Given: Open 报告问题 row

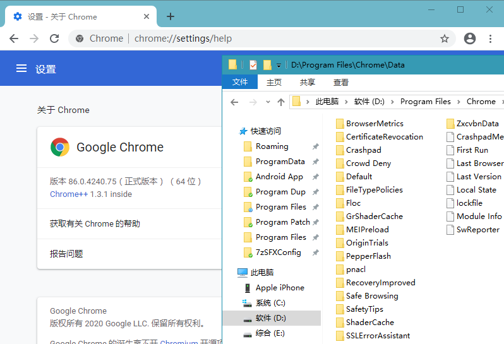Looking at the screenshot, I should (129, 254).
